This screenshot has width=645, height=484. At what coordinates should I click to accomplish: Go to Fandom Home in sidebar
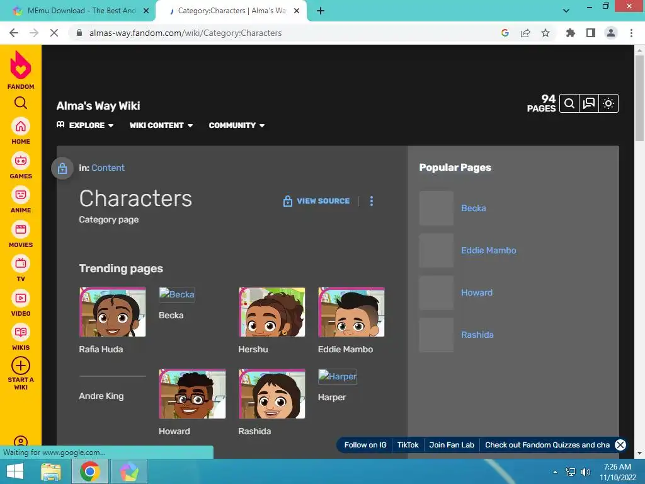[x=21, y=131]
